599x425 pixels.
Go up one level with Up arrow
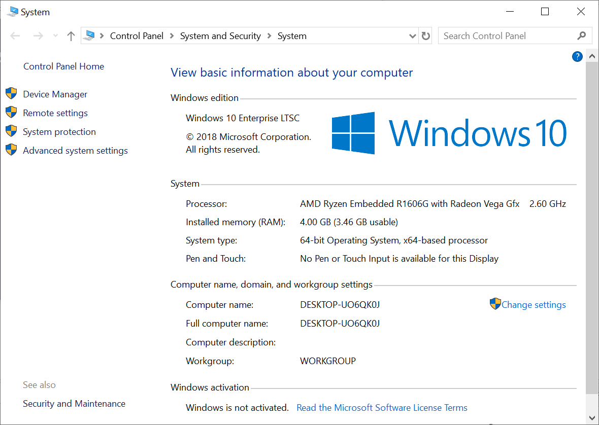(x=71, y=36)
